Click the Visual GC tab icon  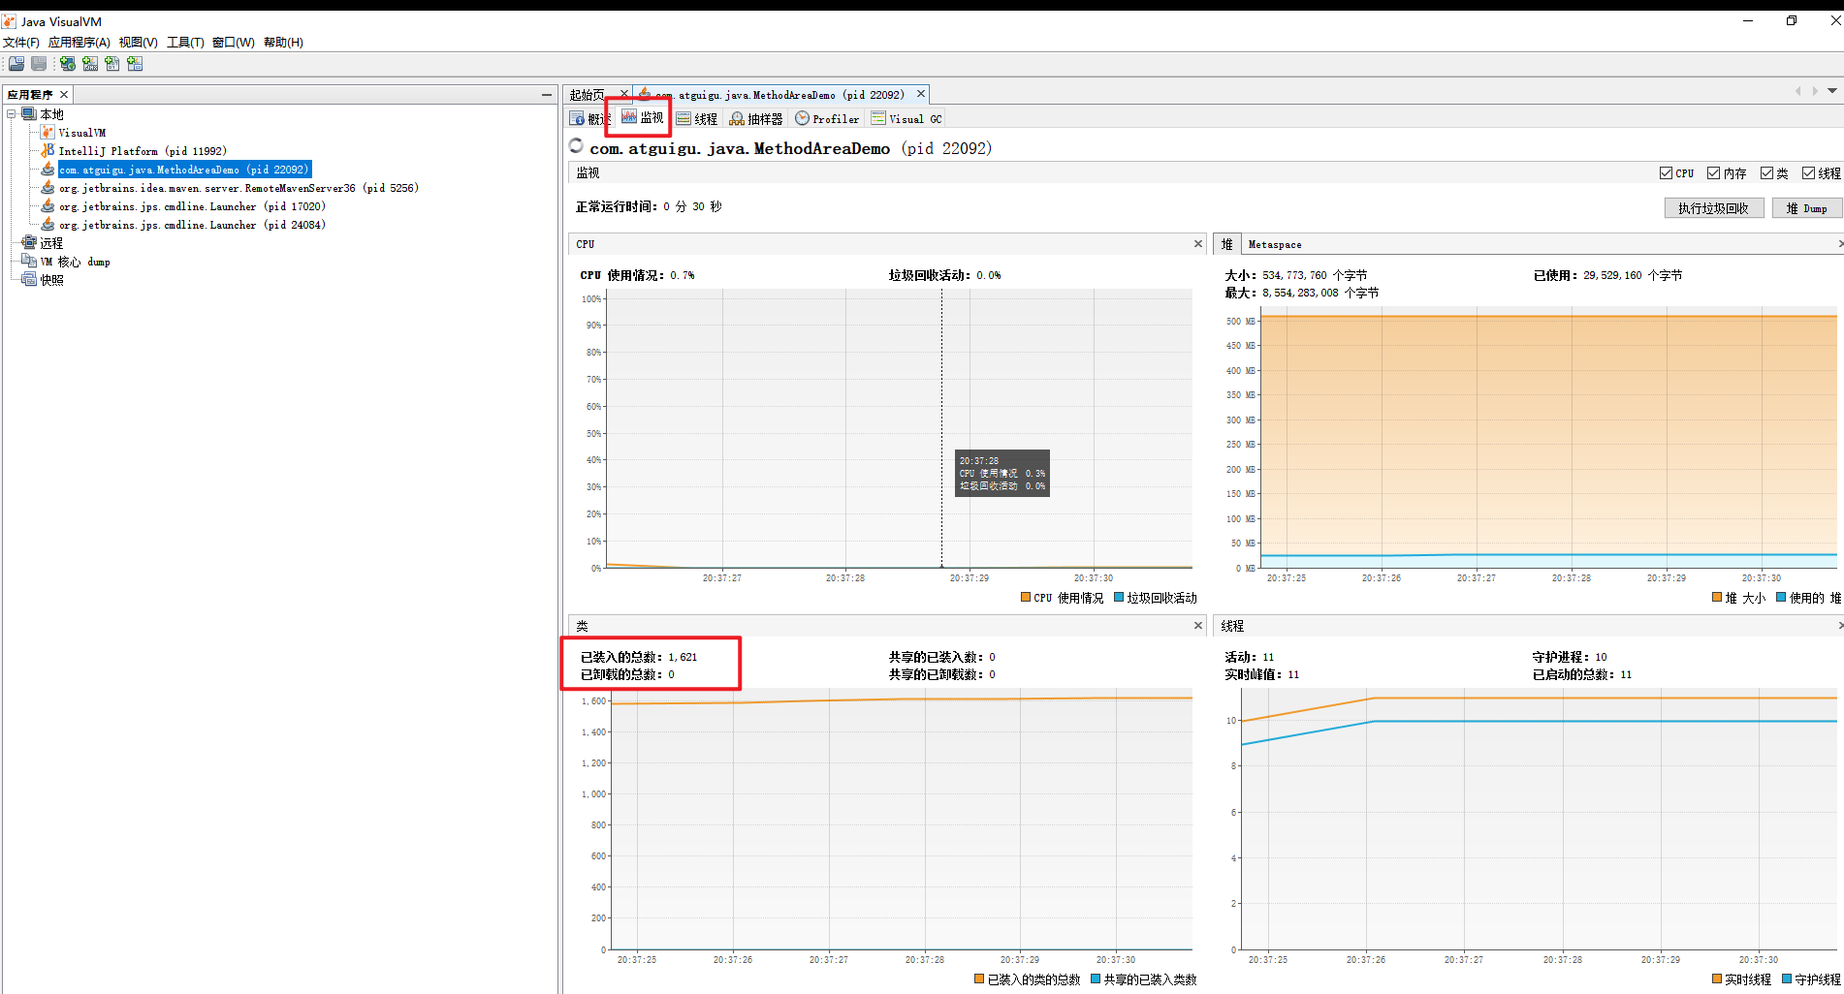pos(878,118)
